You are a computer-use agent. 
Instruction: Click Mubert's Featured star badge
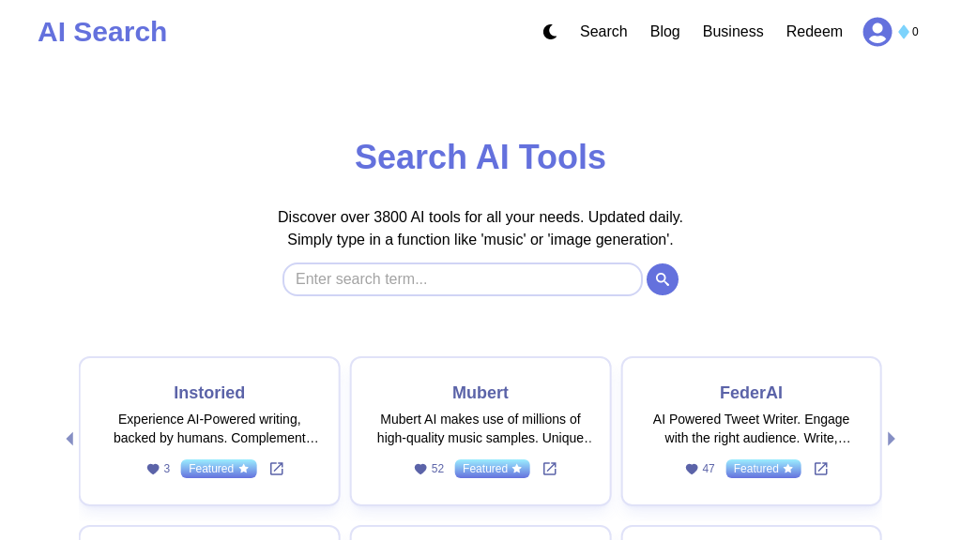(492, 469)
